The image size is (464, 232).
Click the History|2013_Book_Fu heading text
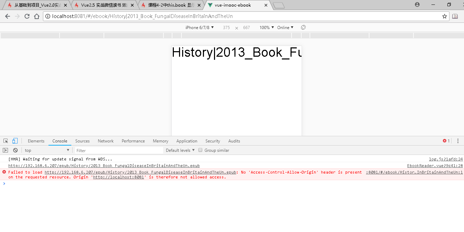[x=237, y=52]
